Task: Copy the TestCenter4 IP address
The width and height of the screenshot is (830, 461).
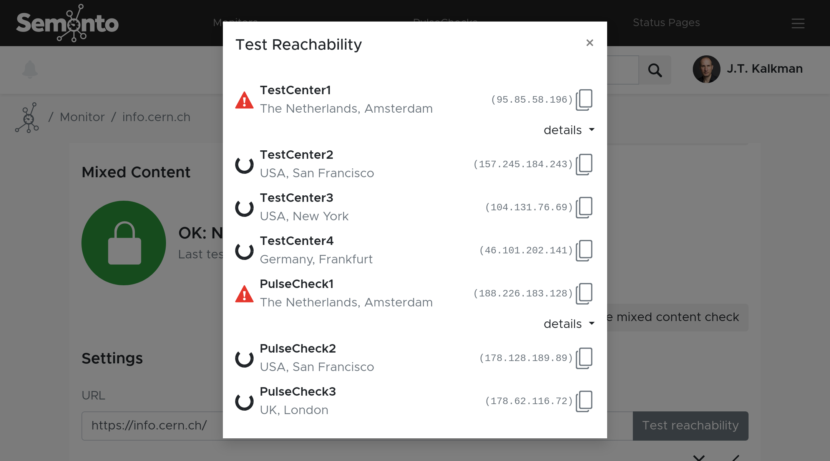Action: (x=584, y=250)
